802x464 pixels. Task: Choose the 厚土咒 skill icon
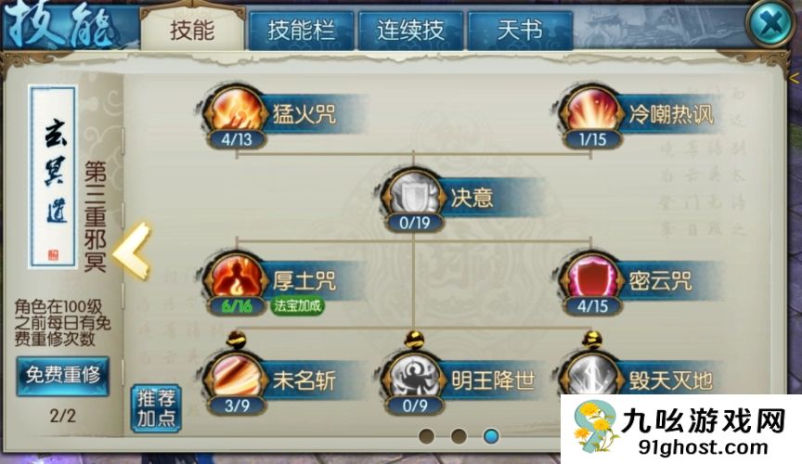click(x=236, y=278)
